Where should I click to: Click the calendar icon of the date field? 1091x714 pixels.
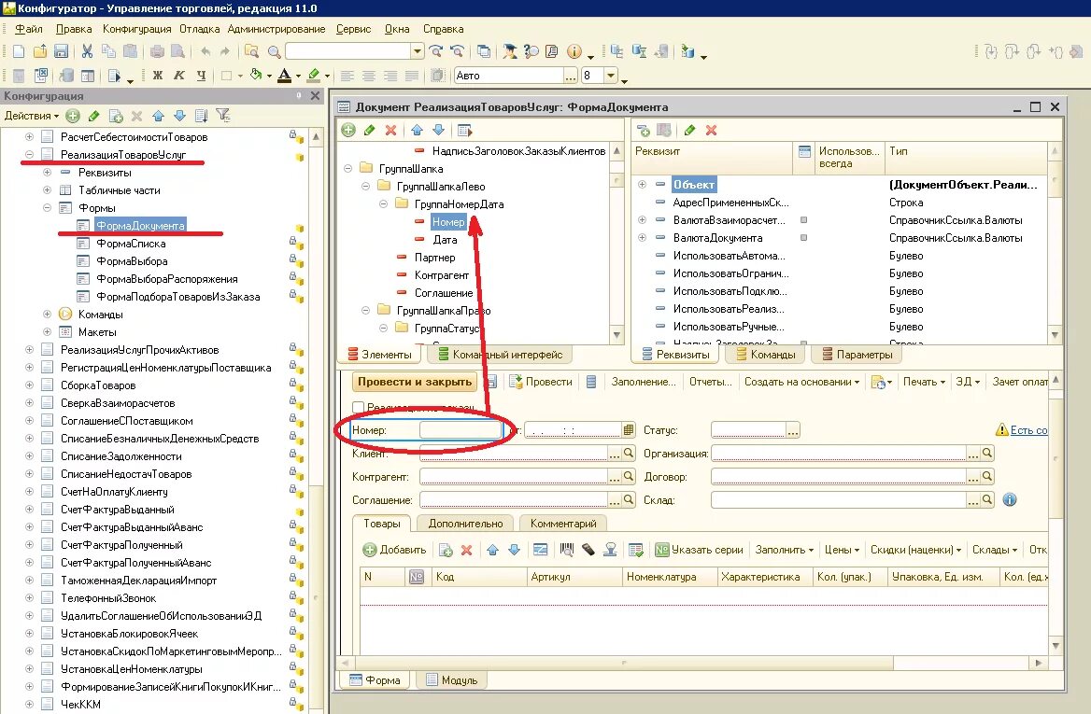[x=629, y=430]
